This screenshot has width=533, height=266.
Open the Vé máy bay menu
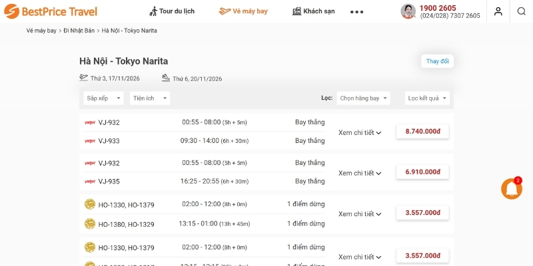click(x=243, y=11)
